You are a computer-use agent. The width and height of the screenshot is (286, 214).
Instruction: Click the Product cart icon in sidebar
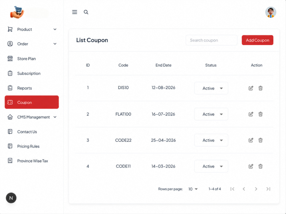(10, 29)
